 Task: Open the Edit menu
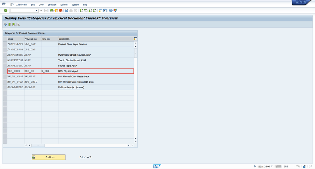(33, 5)
